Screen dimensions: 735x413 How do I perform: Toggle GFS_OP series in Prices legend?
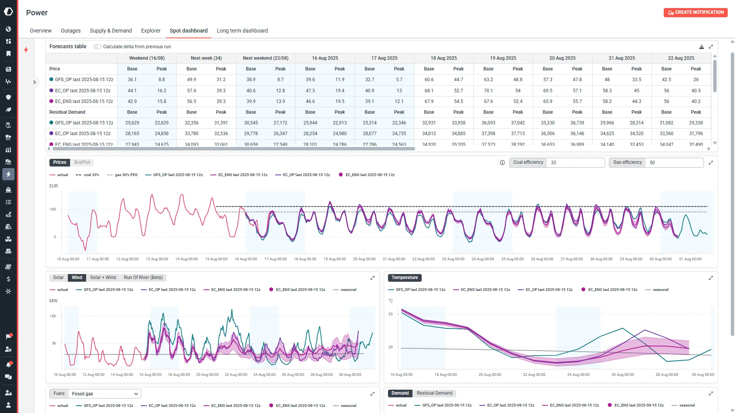point(174,175)
